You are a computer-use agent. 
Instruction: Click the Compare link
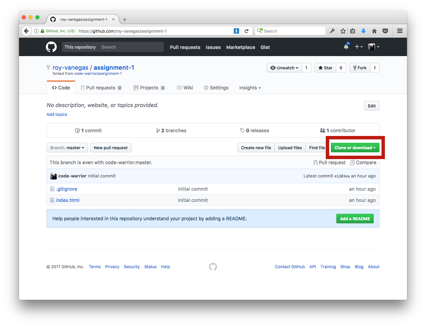363,162
